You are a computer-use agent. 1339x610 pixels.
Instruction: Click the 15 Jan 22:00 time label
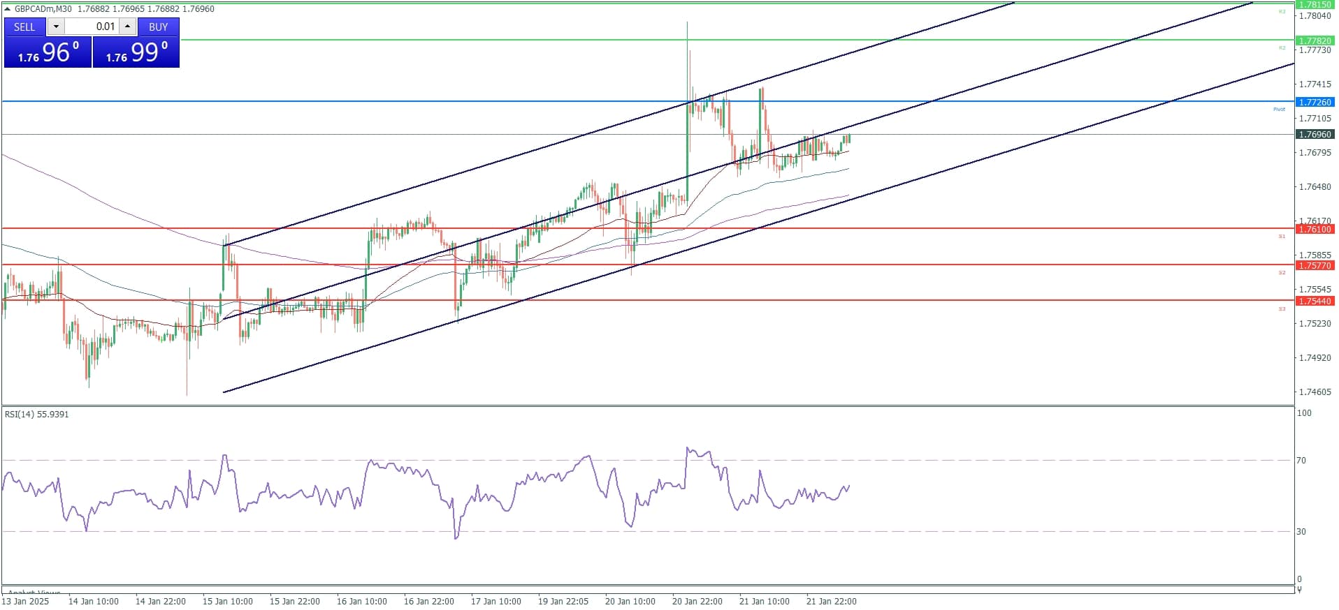[x=295, y=601]
